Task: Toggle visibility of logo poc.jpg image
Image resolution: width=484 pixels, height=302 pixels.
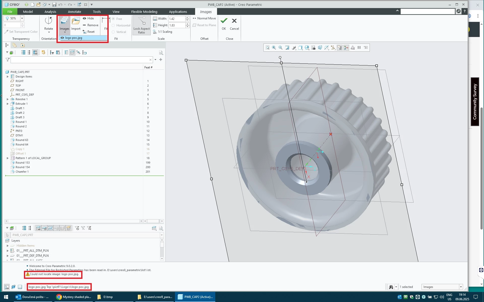Action: coord(62,38)
